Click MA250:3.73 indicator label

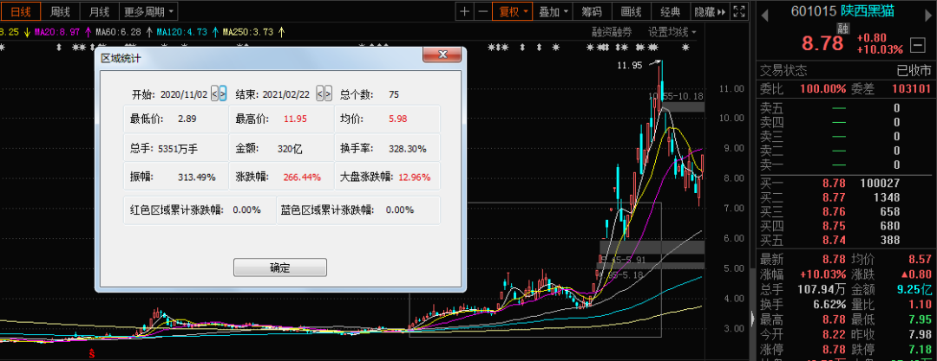coord(248,31)
